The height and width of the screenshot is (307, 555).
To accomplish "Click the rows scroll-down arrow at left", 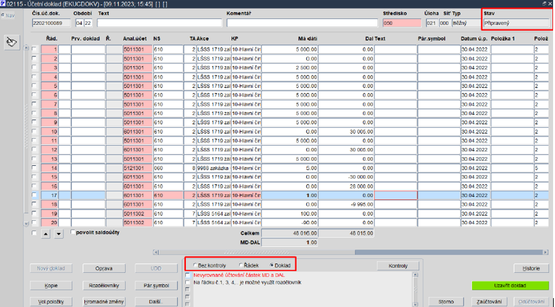I will [x=26, y=223].
